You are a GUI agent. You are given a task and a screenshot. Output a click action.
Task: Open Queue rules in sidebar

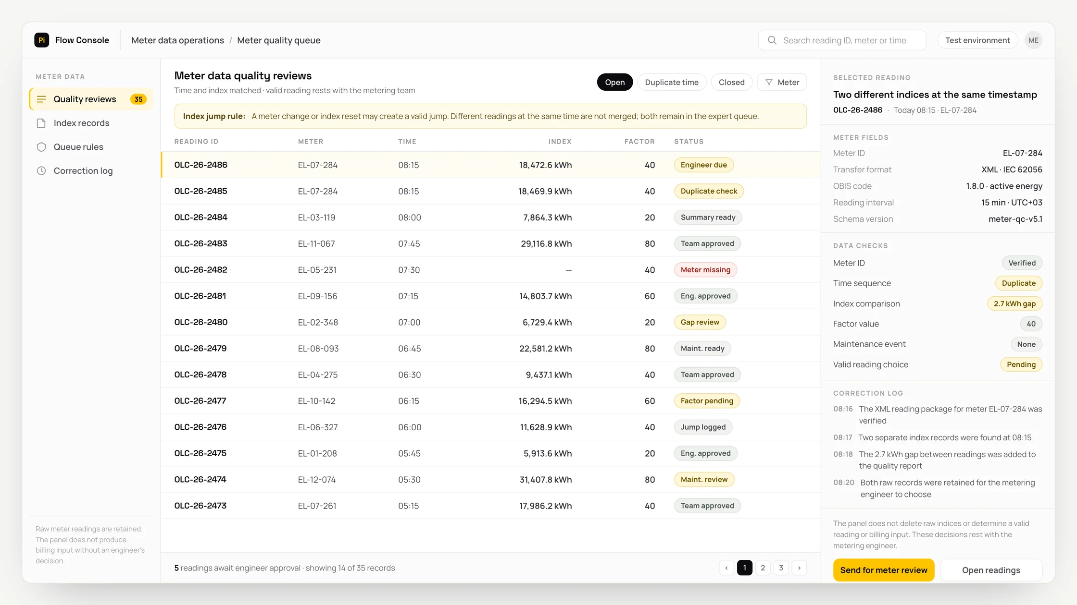point(91,147)
